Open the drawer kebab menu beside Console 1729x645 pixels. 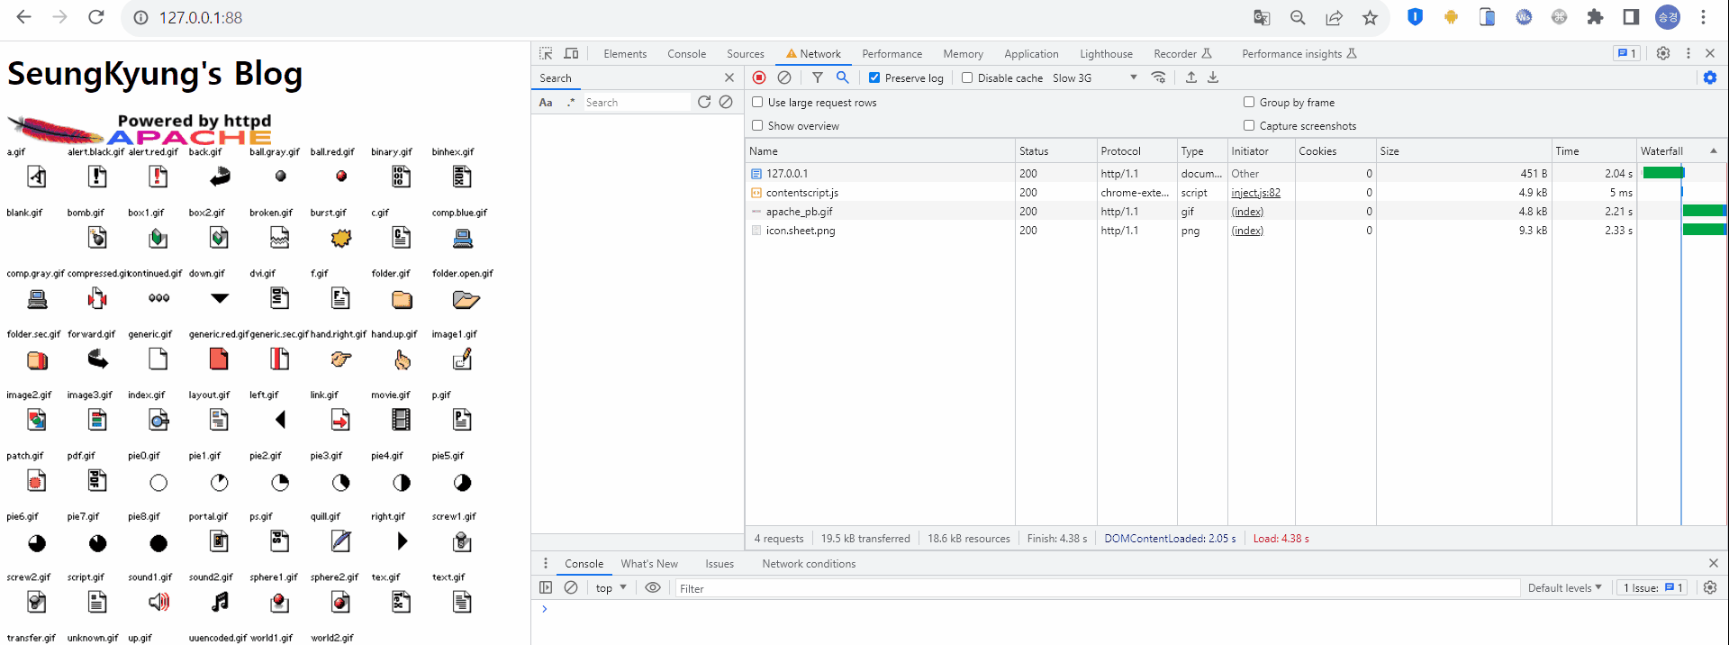[546, 563]
